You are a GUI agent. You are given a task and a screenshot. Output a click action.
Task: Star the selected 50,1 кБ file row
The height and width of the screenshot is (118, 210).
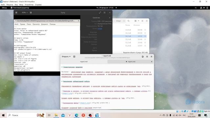(x=145, y=36)
